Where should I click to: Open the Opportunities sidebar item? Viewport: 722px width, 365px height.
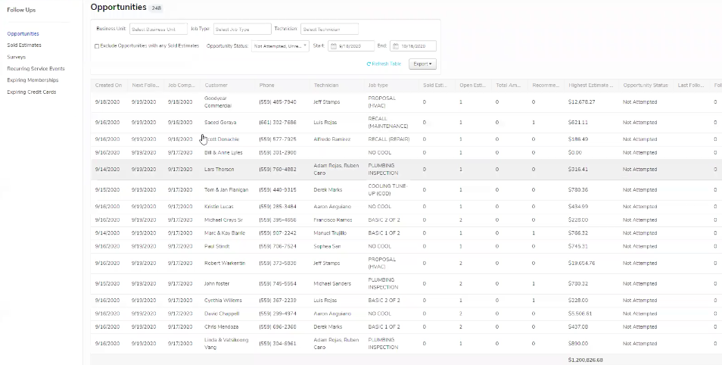tap(23, 33)
